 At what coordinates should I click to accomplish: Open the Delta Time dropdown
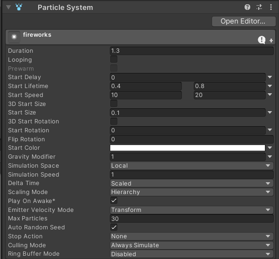click(192, 183)
